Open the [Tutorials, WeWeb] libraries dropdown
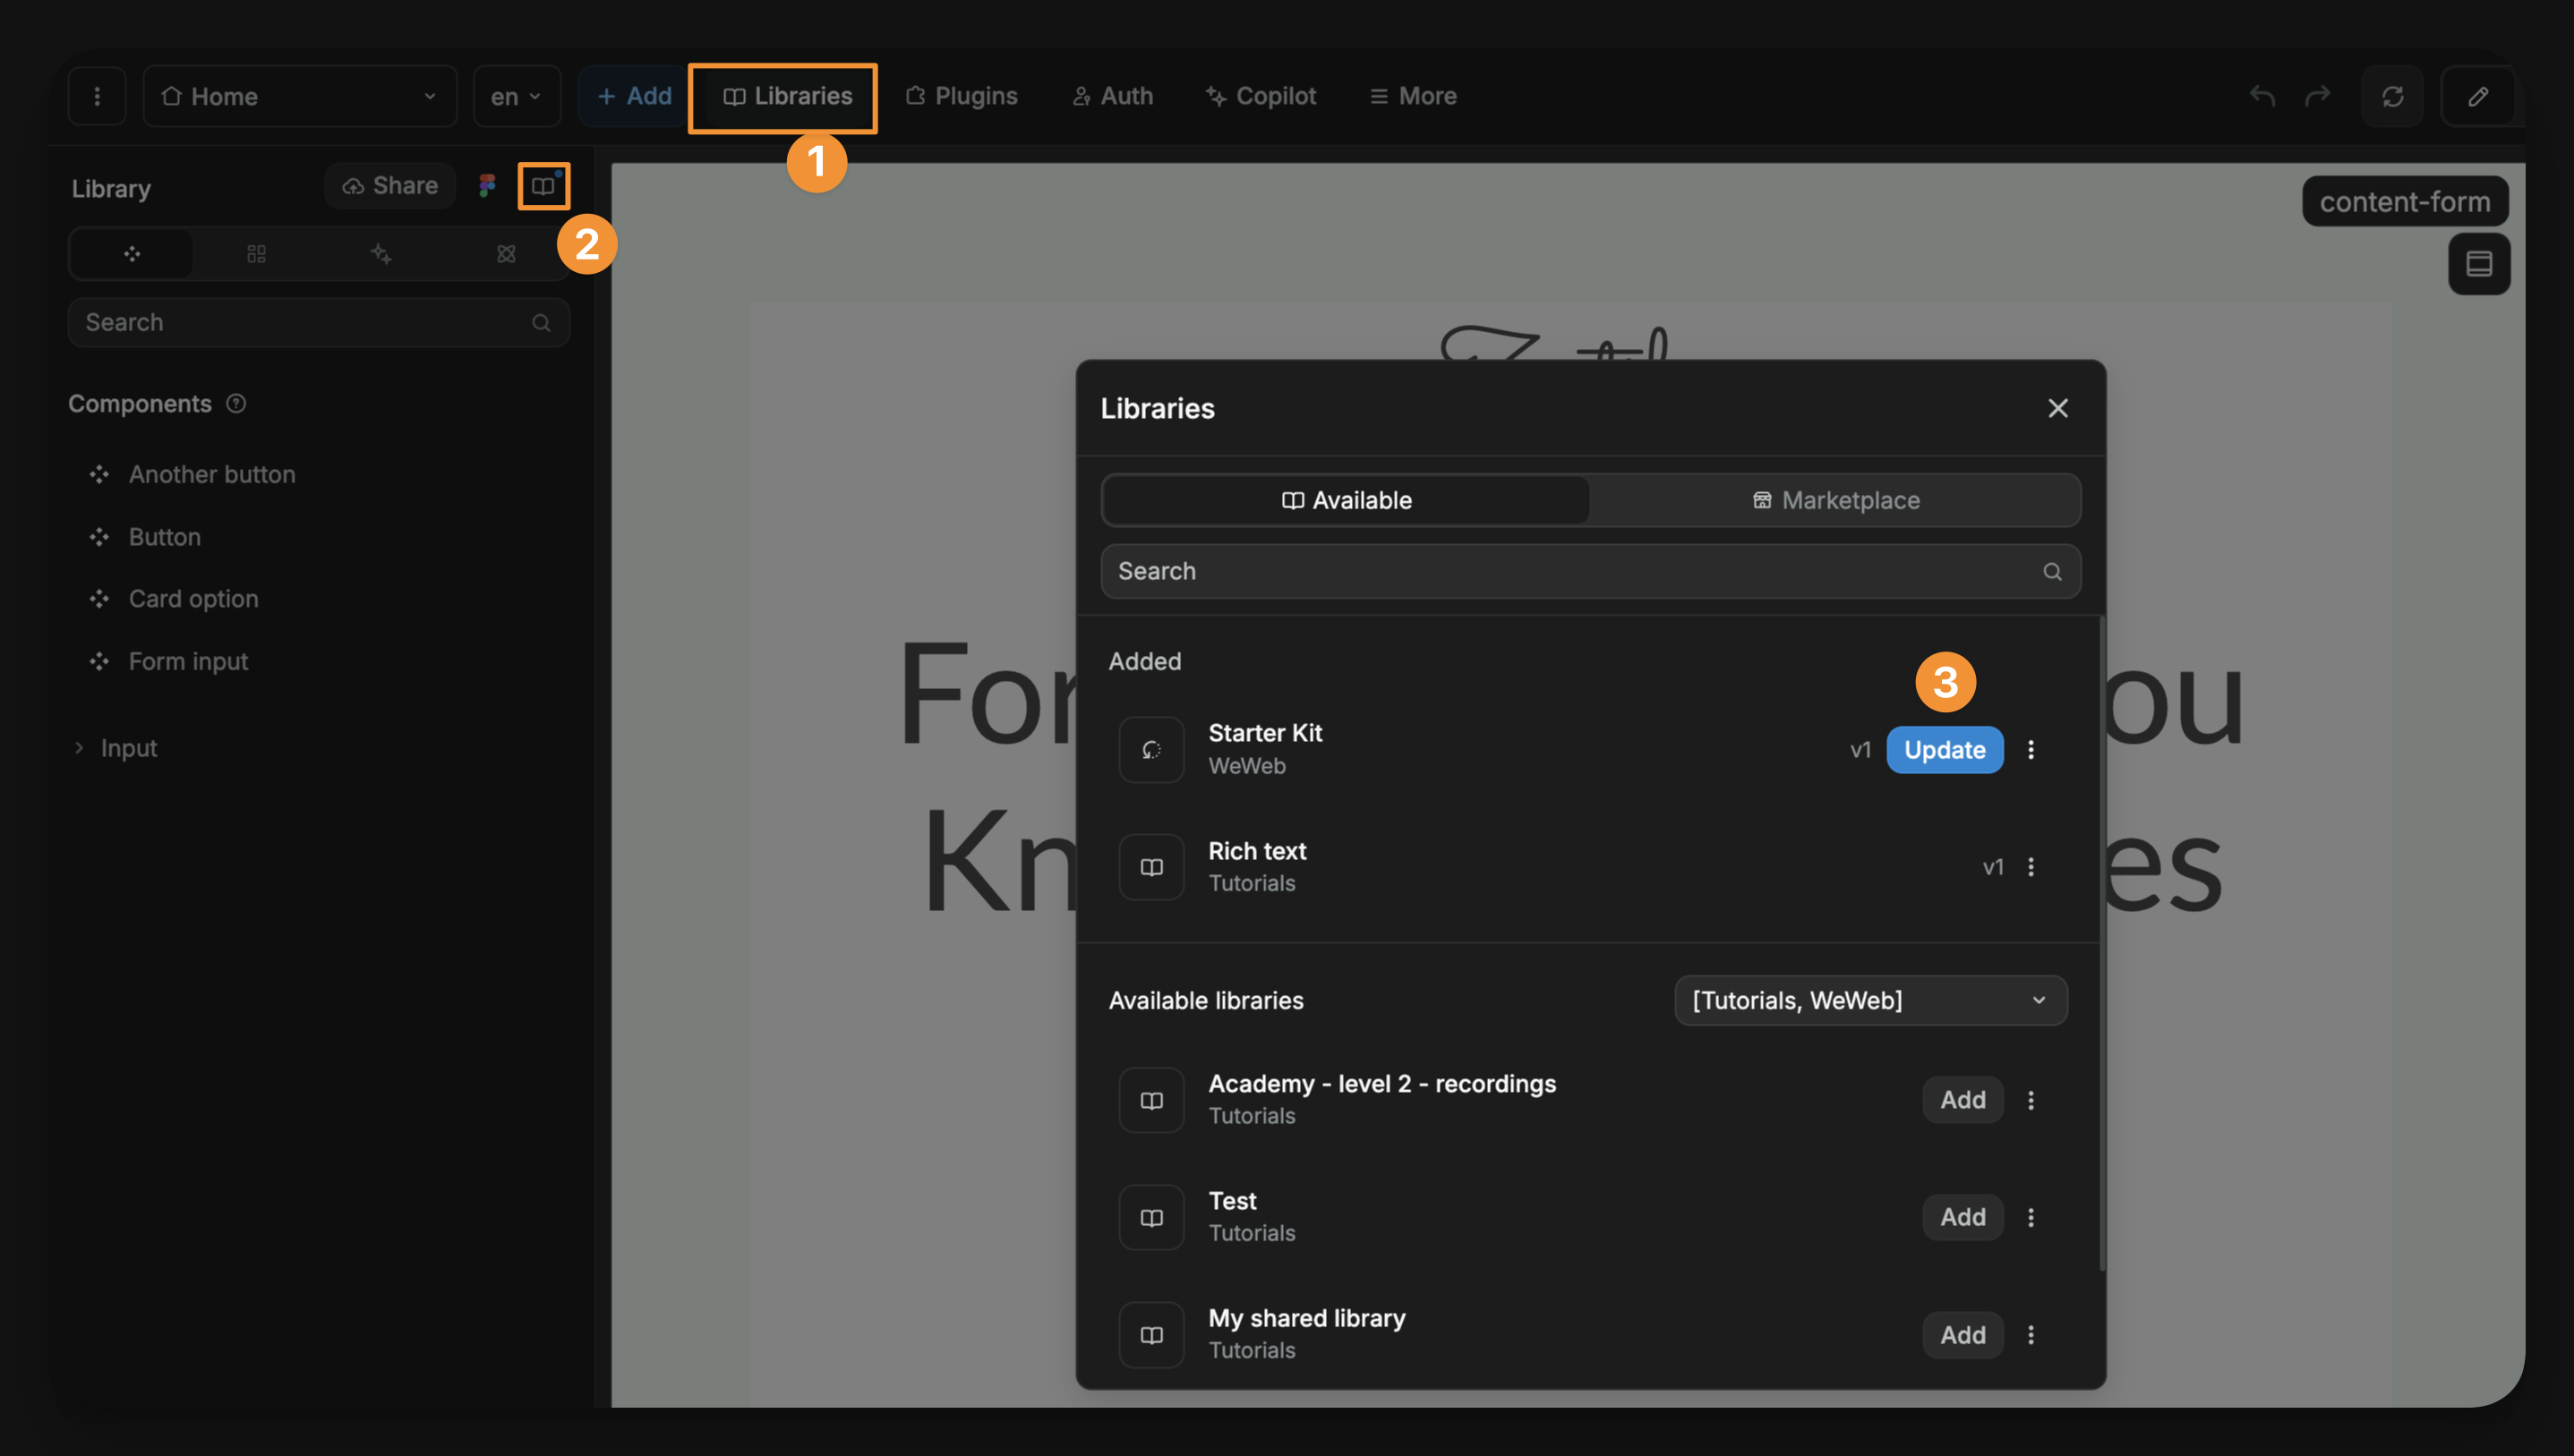Screen dimensions: 2574x1456 [x=1869, y=1000]
